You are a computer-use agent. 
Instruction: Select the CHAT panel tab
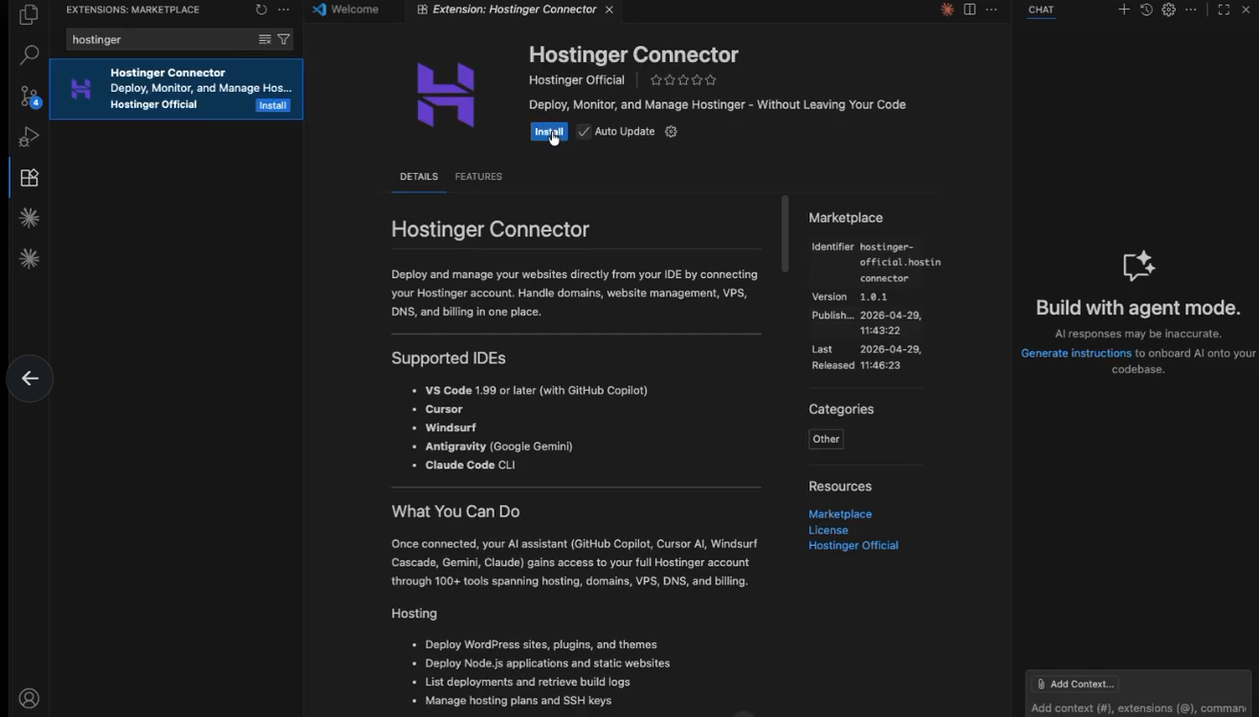pos(1041,10)
